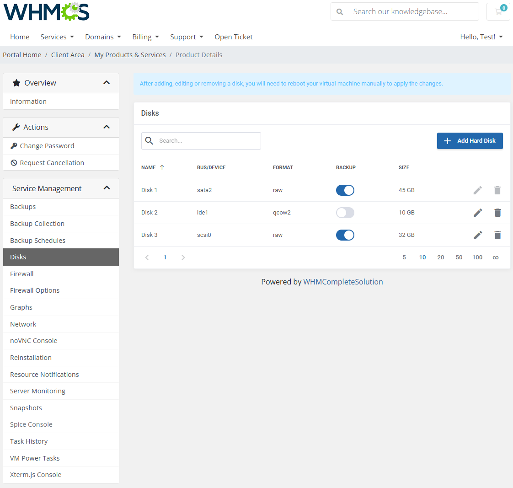
Task: Disable backup for Disk 1
Action: point(345,190)
